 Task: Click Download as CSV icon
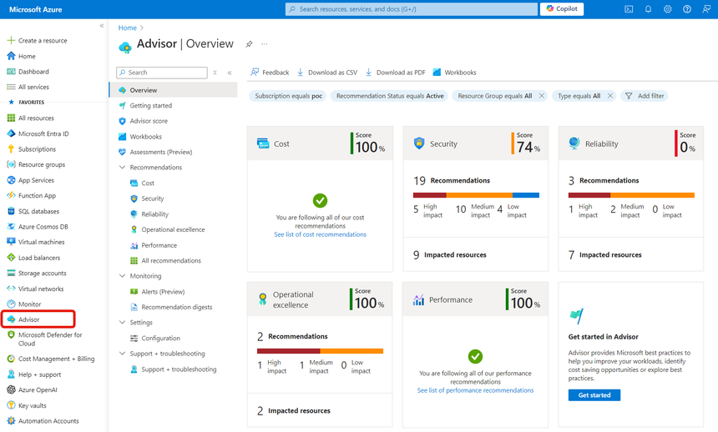pyautogui.click(x=301, y=73)
